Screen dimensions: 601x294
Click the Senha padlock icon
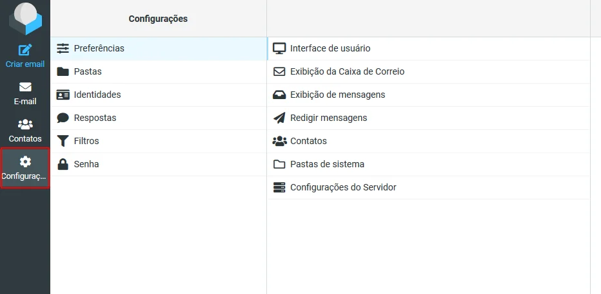point(63,164)
